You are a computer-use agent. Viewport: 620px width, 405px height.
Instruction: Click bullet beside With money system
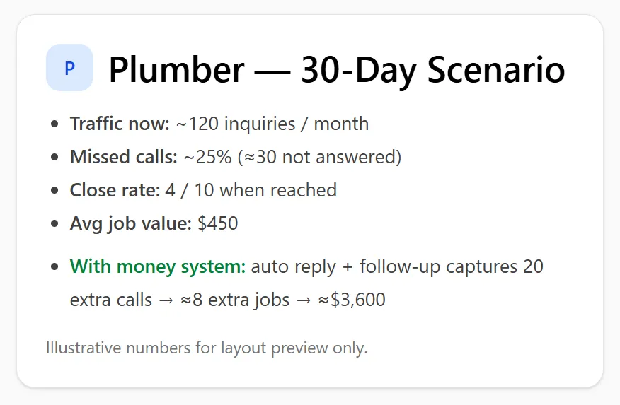pyautogui.click(x=55, y=267)
